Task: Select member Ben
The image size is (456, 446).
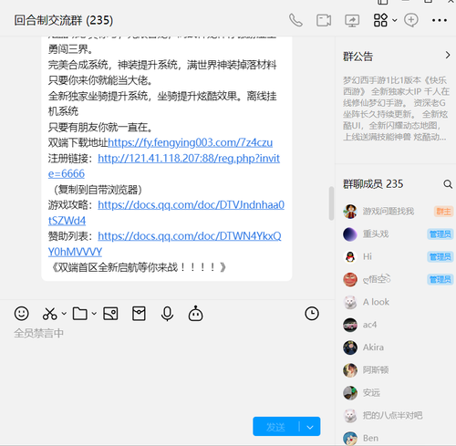Action: click(x=397, y=438)
